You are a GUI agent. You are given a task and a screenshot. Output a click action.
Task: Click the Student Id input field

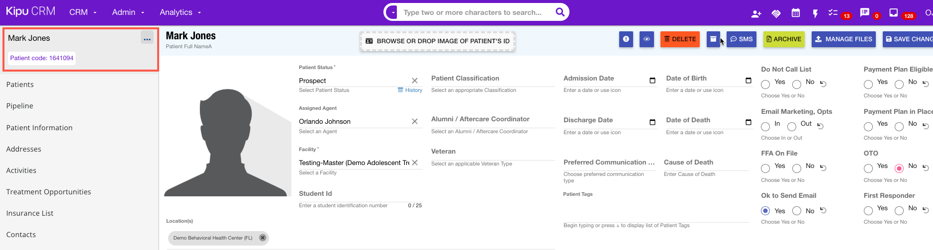coord(351,196)
